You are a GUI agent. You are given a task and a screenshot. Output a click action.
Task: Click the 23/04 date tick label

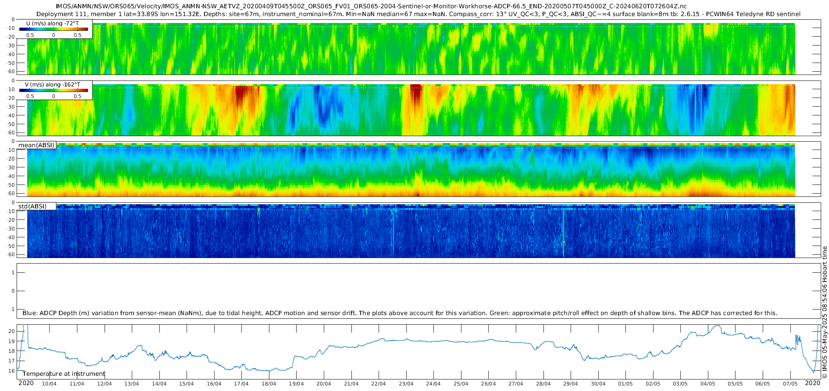coord(406,384)
